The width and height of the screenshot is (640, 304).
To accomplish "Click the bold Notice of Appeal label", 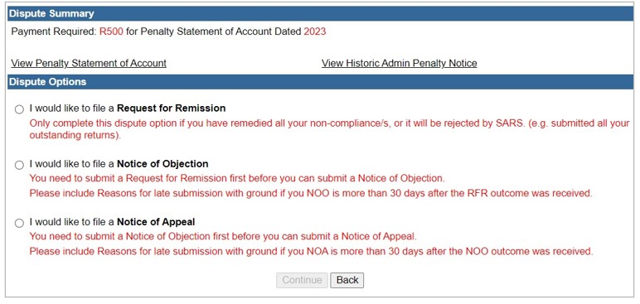I will coord(156,222).
